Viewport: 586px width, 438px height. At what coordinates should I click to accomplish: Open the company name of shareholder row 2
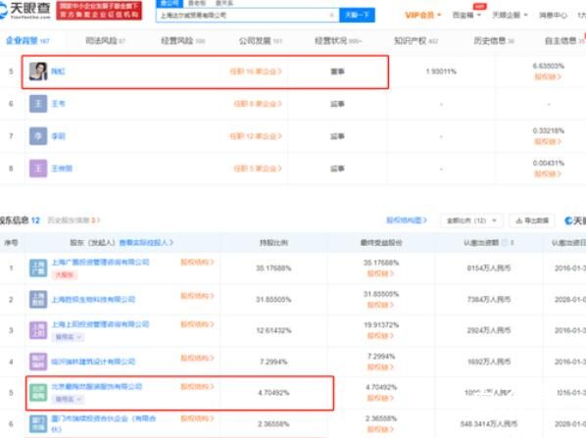tap(93, 300)
